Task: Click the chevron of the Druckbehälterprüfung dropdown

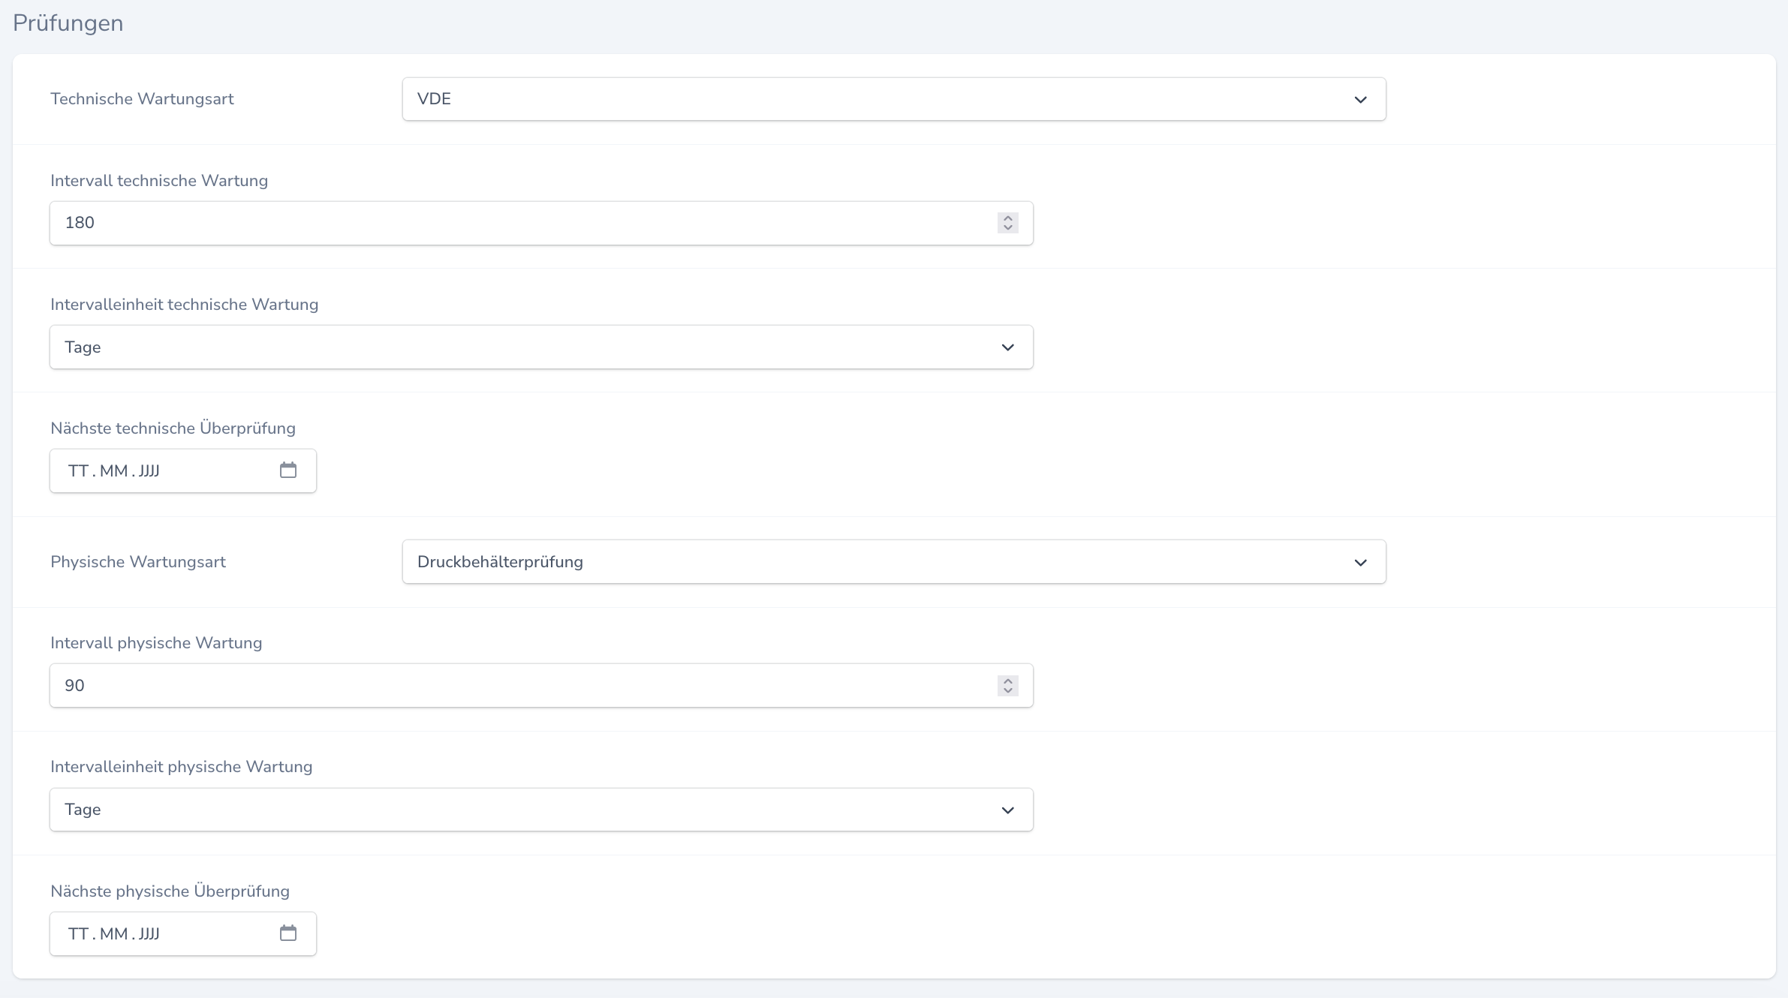Action: tap(1360, 563)
